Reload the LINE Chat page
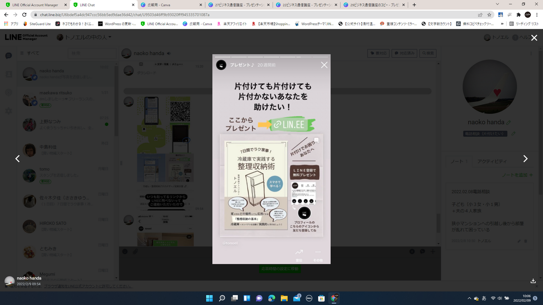Viewport: 543px width, 305px height. click(24, 15)
